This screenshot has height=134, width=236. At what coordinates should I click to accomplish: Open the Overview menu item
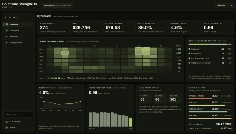(x=18, y=25)
